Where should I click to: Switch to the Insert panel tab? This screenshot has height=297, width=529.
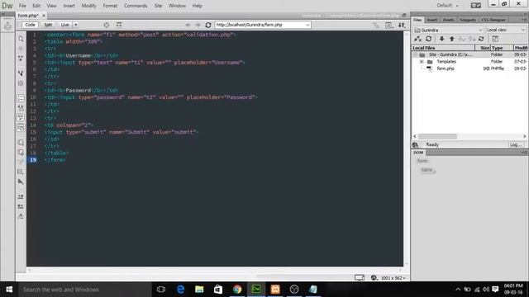432,20
